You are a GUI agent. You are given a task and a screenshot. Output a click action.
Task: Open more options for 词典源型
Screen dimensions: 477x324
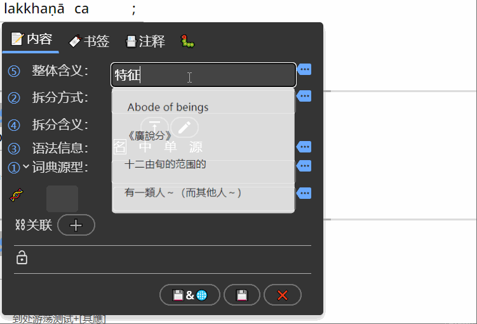304,166
